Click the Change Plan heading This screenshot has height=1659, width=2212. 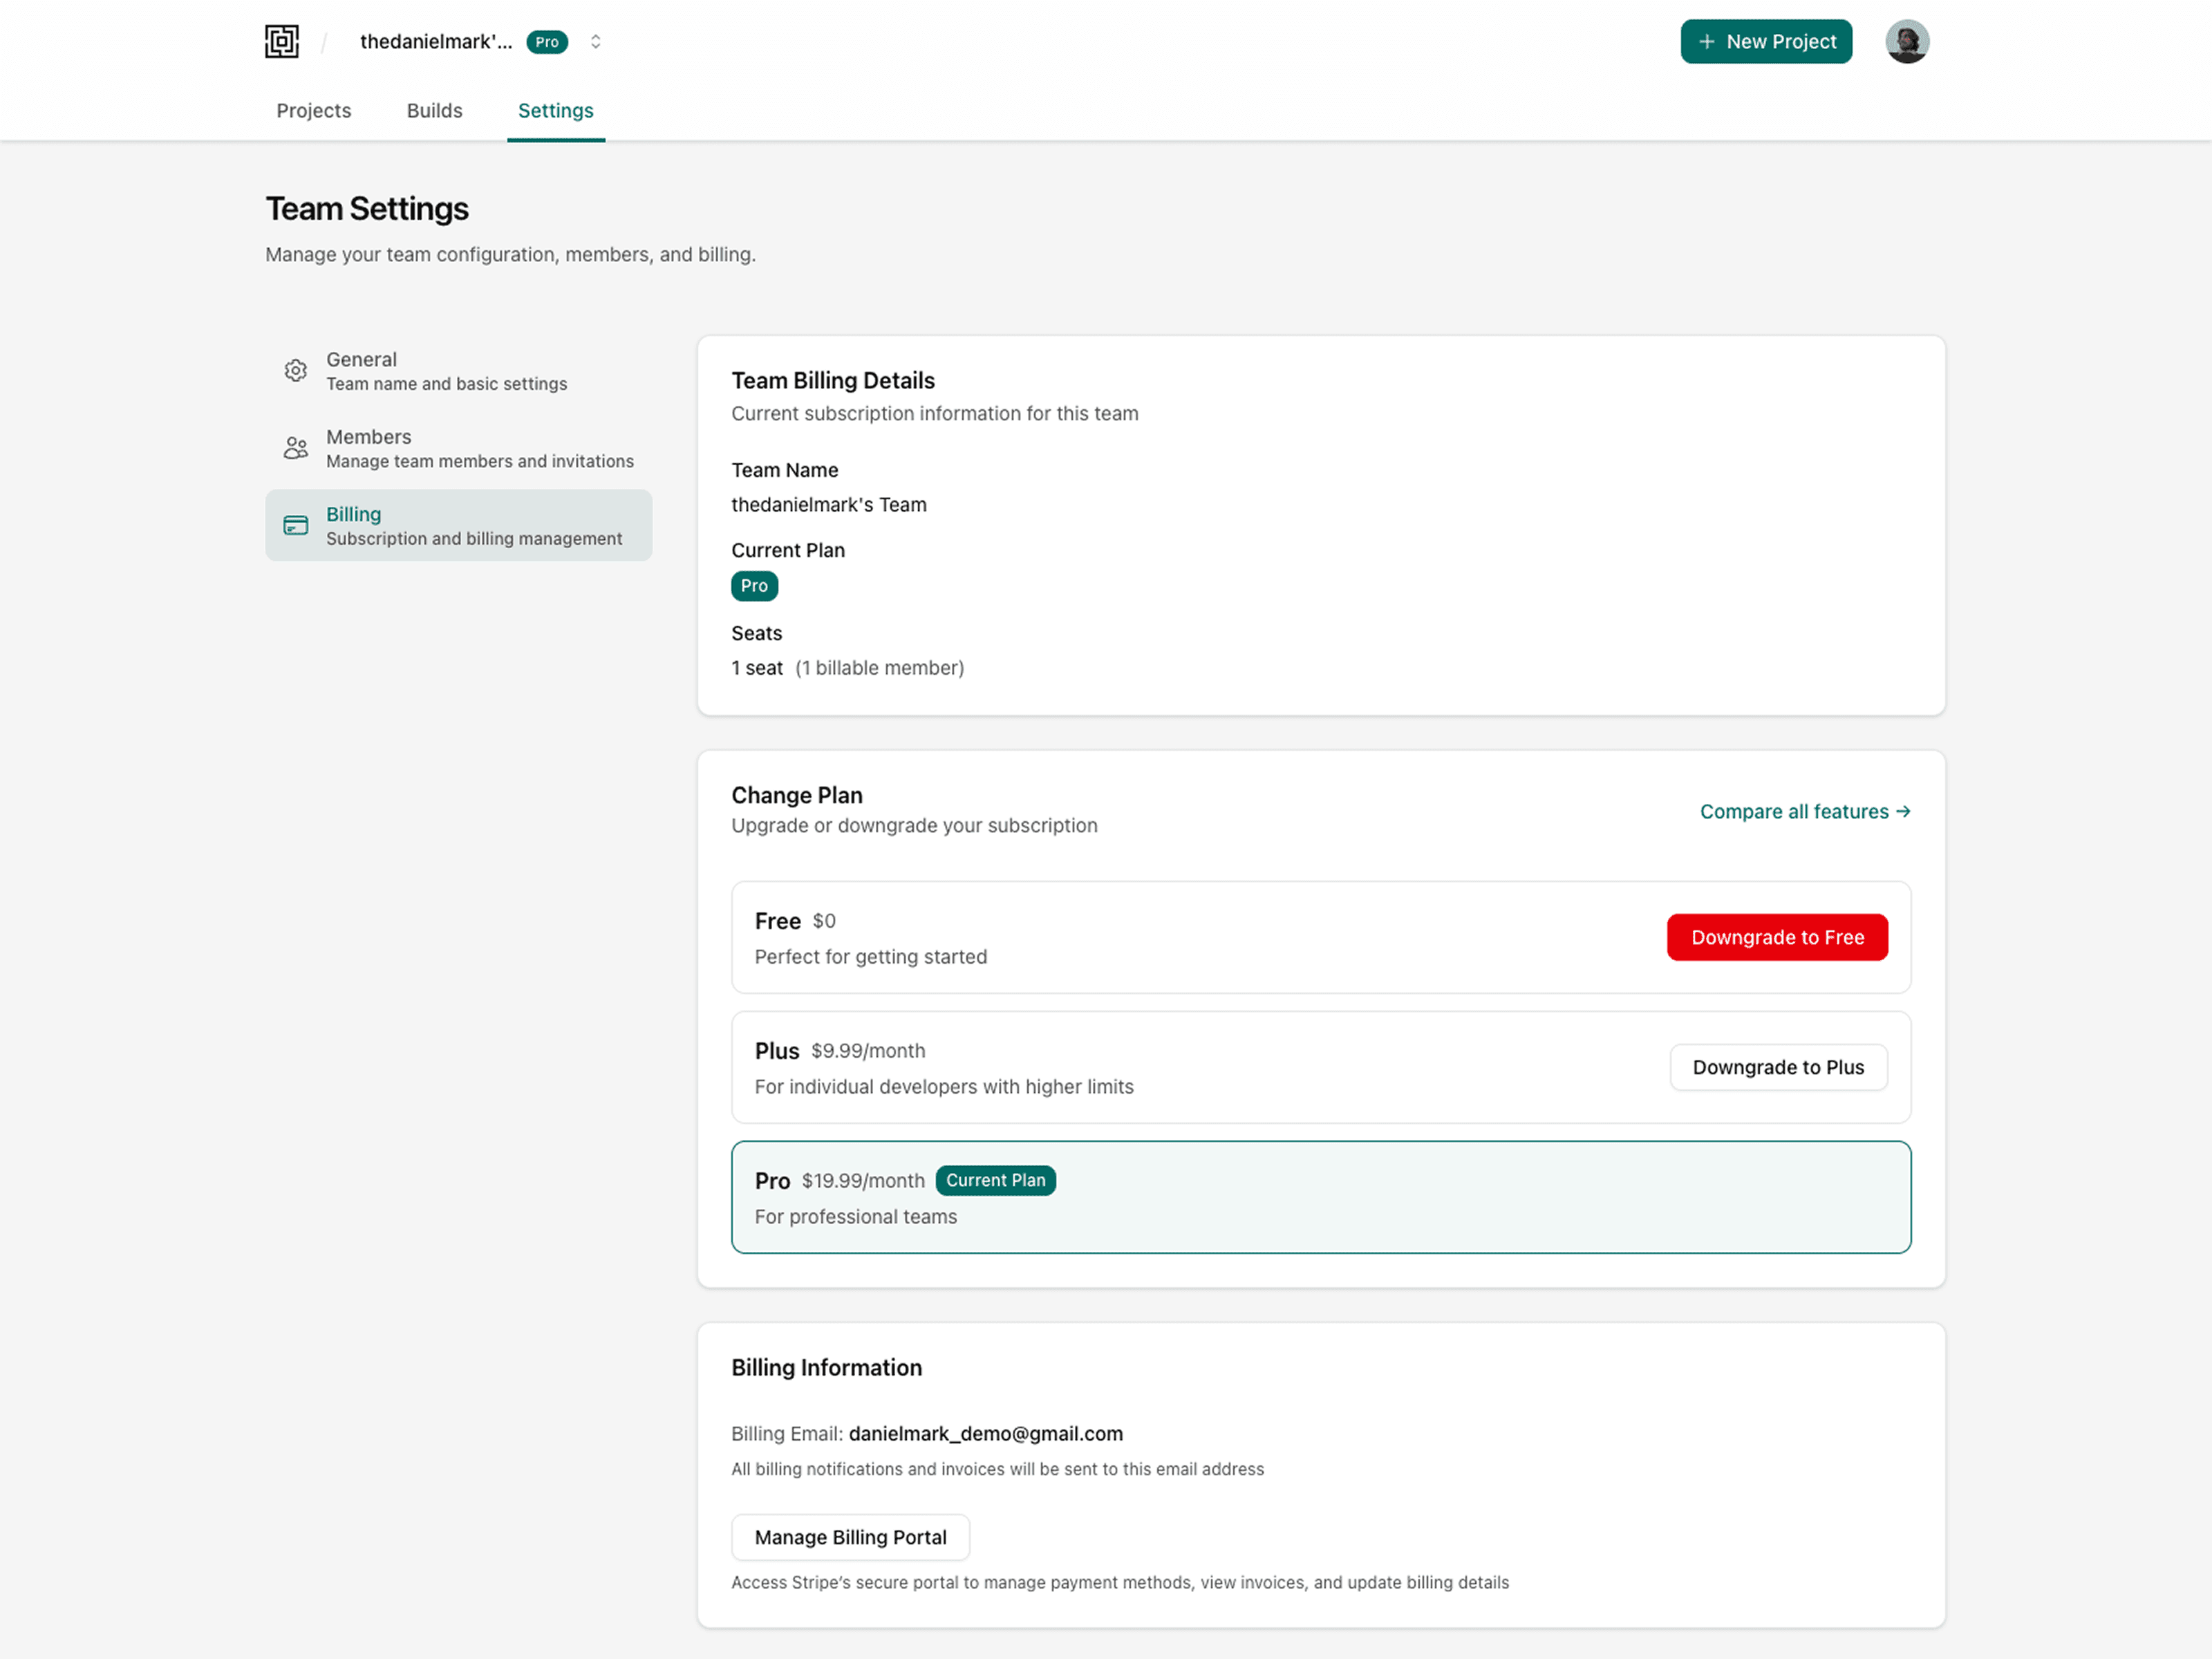point(796,795)
